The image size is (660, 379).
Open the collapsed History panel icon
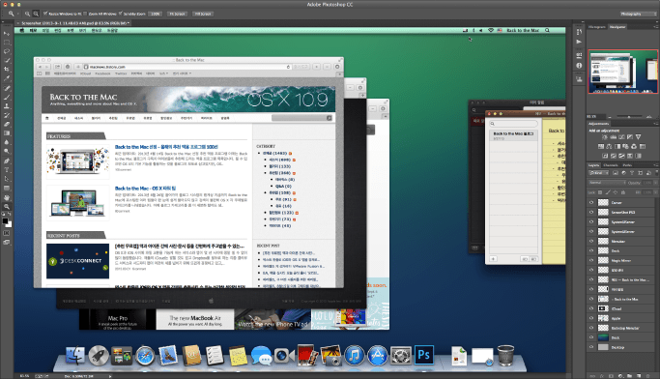579,32
